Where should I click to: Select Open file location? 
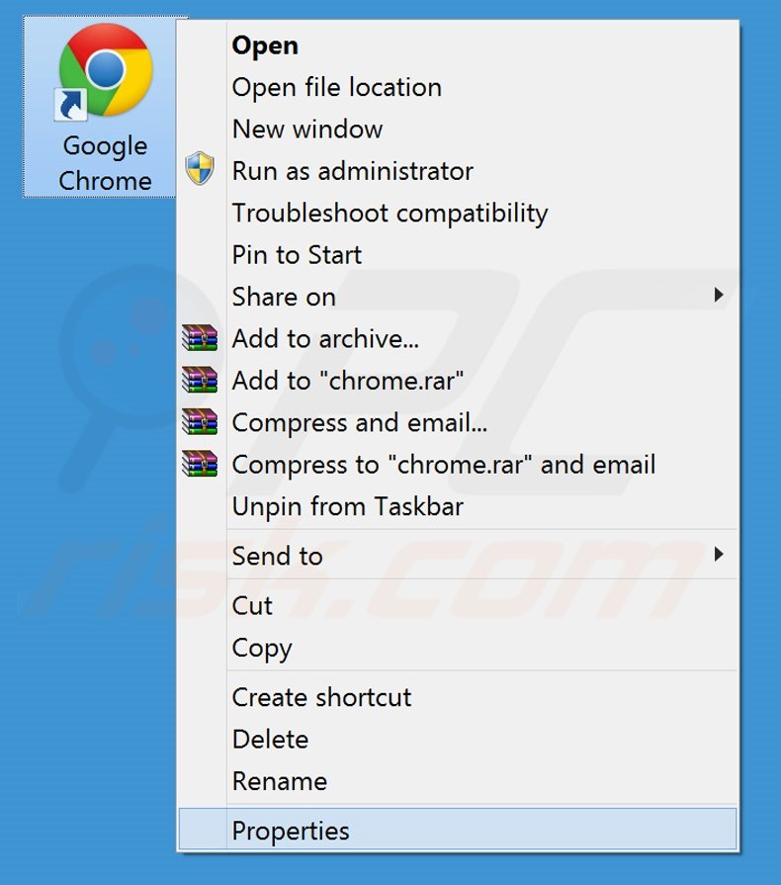click(x=458, y=87)
